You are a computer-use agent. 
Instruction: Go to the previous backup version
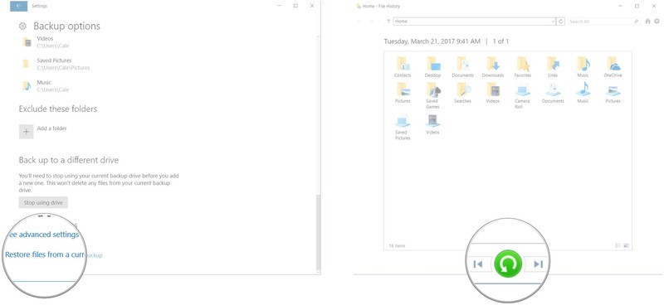(479, 264)
